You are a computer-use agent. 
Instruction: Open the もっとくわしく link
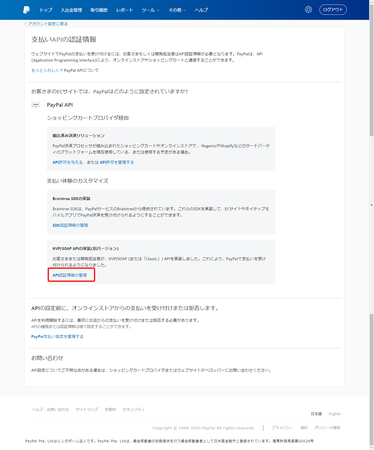(45, 70)
